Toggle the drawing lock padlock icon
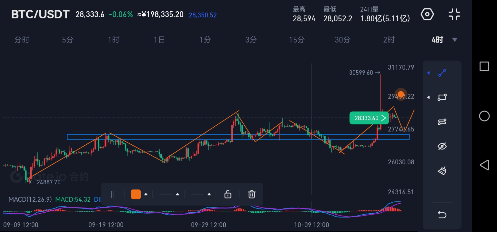The image size is (497, 232). point(228,194)
